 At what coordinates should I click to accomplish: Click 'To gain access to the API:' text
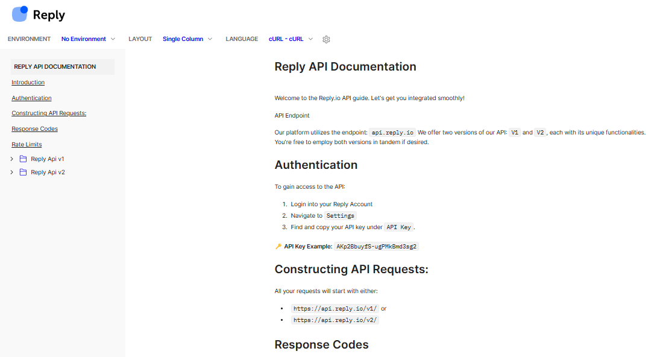[310, 187]
